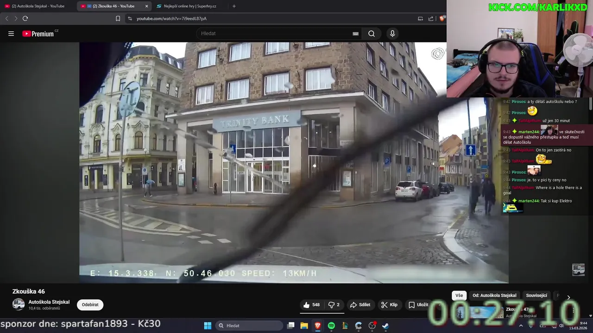
Task: Open the volume control in system tray
Action: pyautogui.click(x=561, y=326)
